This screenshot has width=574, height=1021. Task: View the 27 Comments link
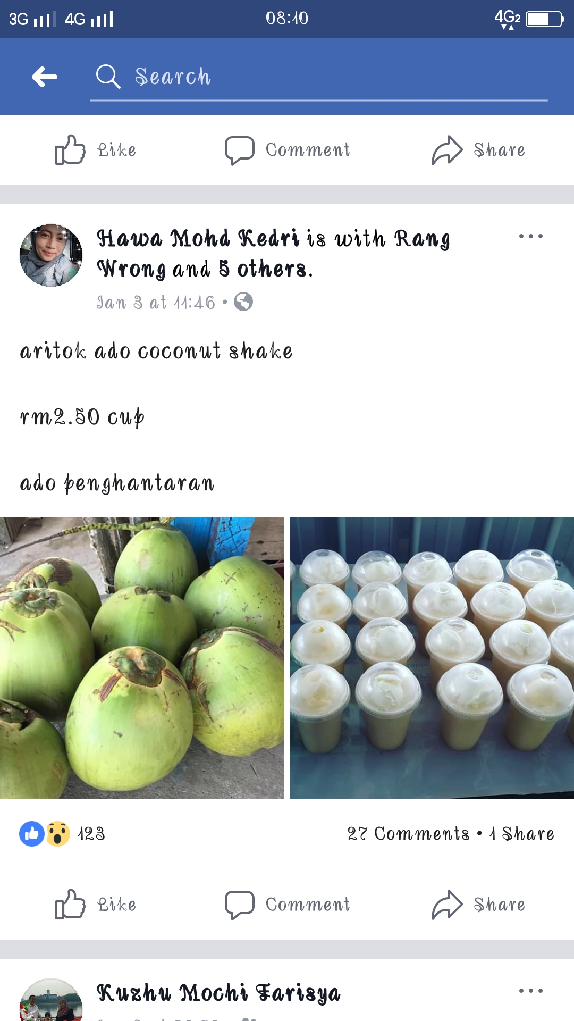click(x=408, y=834)
